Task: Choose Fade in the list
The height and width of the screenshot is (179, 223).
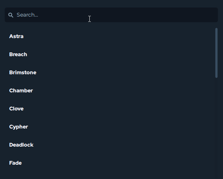Action: point(15,163)
